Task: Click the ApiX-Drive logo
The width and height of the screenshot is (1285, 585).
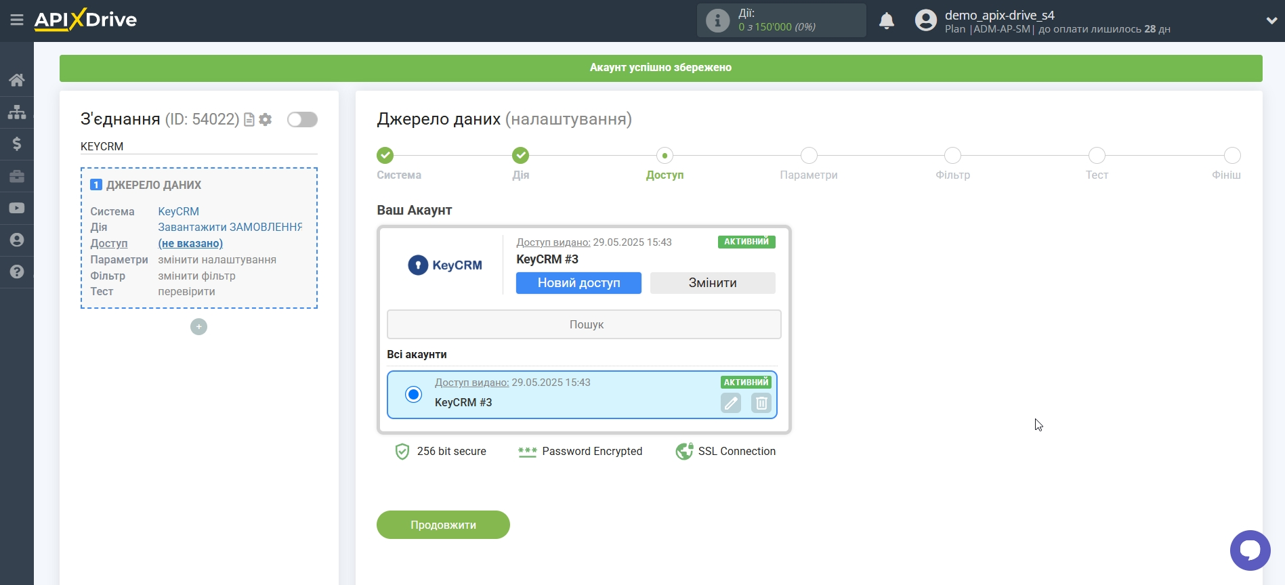Action: (85, 20)
